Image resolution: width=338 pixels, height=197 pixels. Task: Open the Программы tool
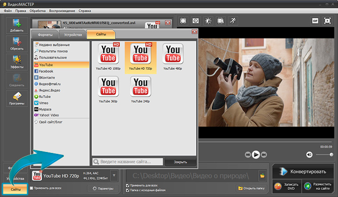(17, 98)
